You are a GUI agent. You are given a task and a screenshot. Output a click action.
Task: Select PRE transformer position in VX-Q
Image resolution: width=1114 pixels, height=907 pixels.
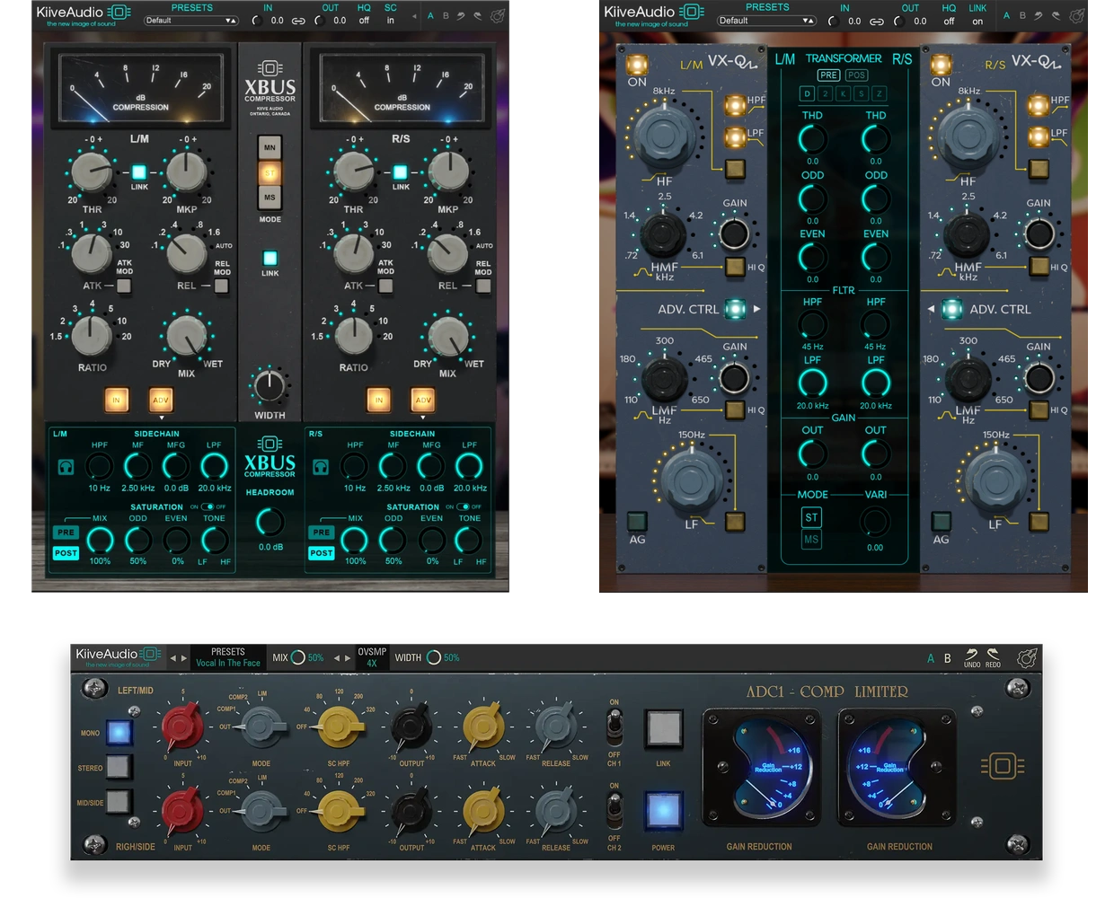pos(829,75)
